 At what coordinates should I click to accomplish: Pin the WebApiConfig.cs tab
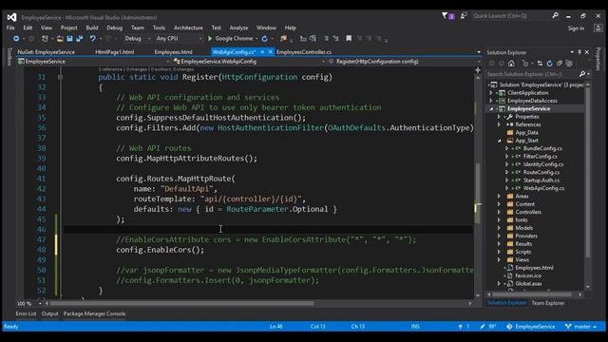(x=262, y=51)
